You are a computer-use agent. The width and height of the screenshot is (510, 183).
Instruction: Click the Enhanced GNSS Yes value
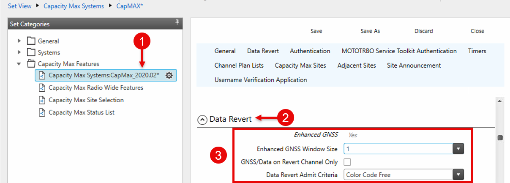[x=353, y=135]
